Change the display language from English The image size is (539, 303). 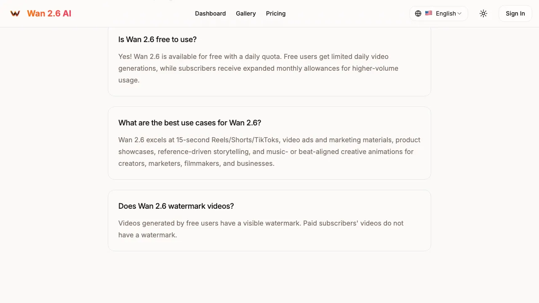click(x=446, y=13)
